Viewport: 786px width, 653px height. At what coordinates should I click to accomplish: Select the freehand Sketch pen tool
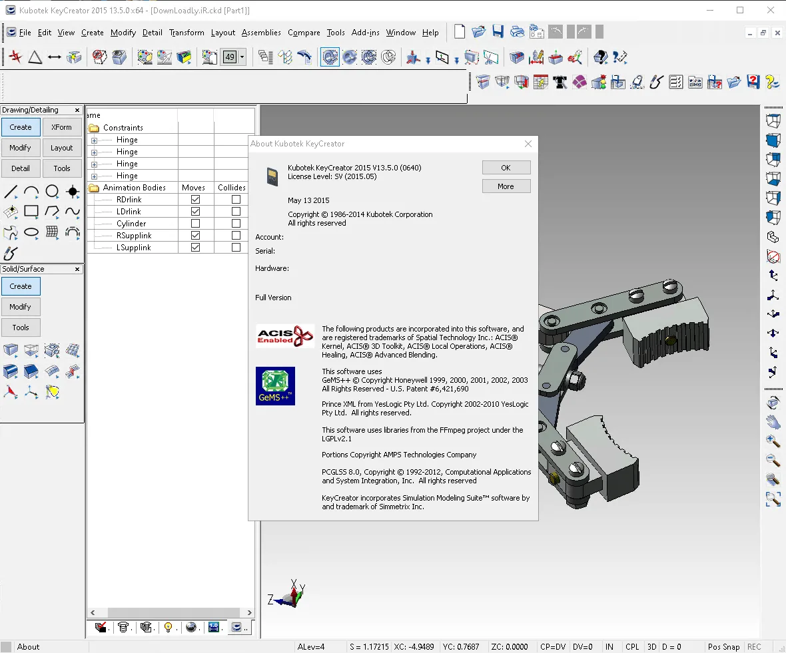[11, 253]
